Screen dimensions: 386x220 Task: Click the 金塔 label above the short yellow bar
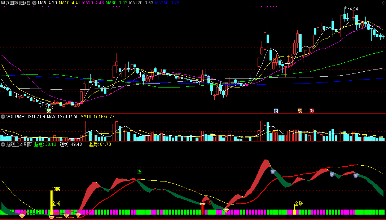click(x=298, y=203)
